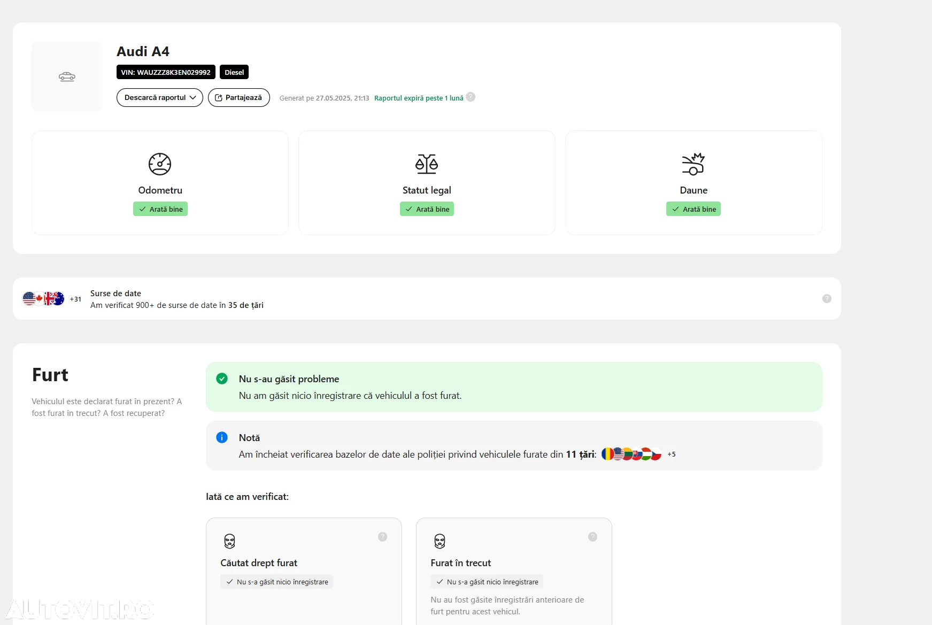Click the Arată bine badge under Statut legal
The height and width of the screenshot is (625, 932).
pos(427,209)
